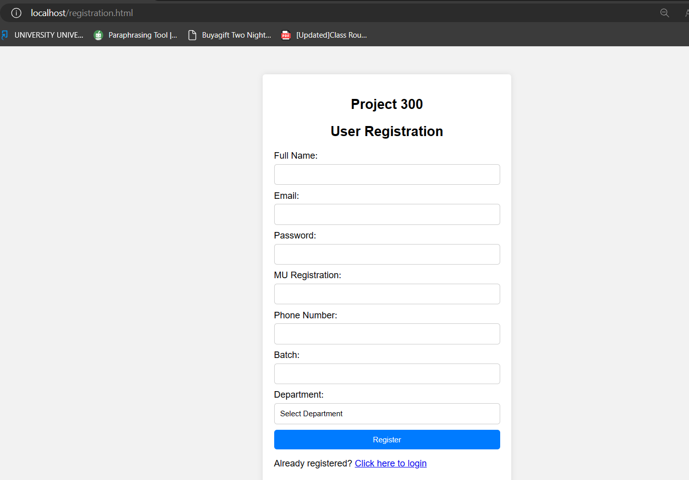This screenshot has width=689, height=480.
Task: Focus the Password input field
Action: coord(387,254)
